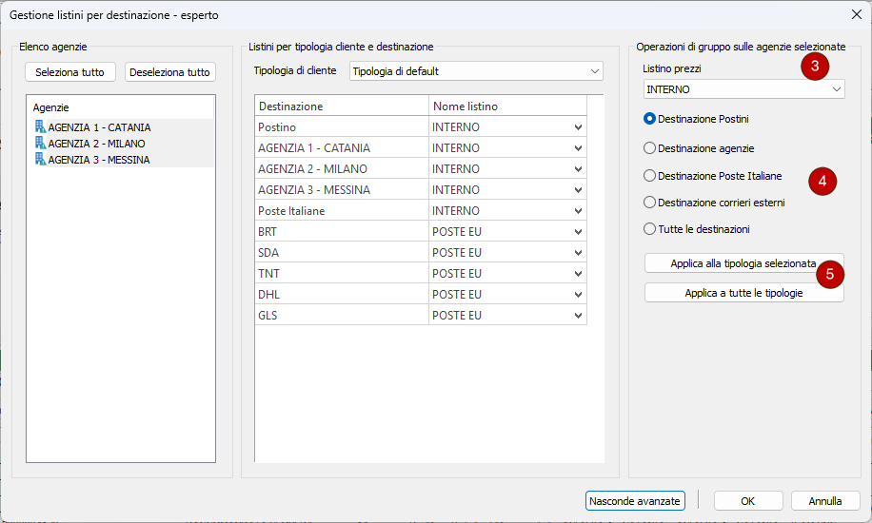Select Tutte le destinazioni radio button
The image size is (872, 523).
[x=650, y=229]
